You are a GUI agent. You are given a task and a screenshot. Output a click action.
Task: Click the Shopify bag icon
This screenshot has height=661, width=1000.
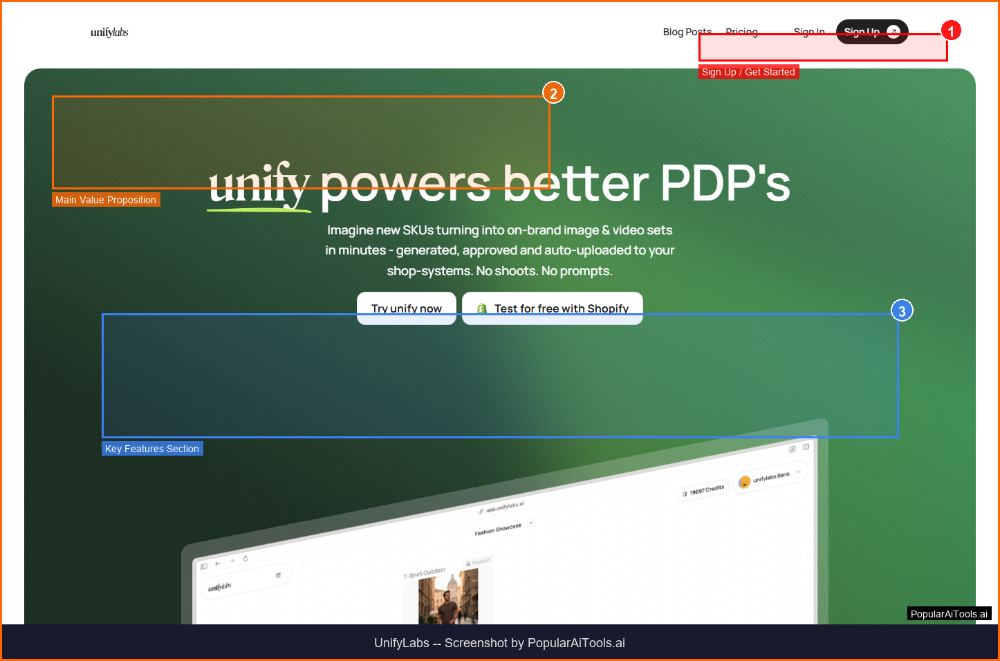coord(482,309)
